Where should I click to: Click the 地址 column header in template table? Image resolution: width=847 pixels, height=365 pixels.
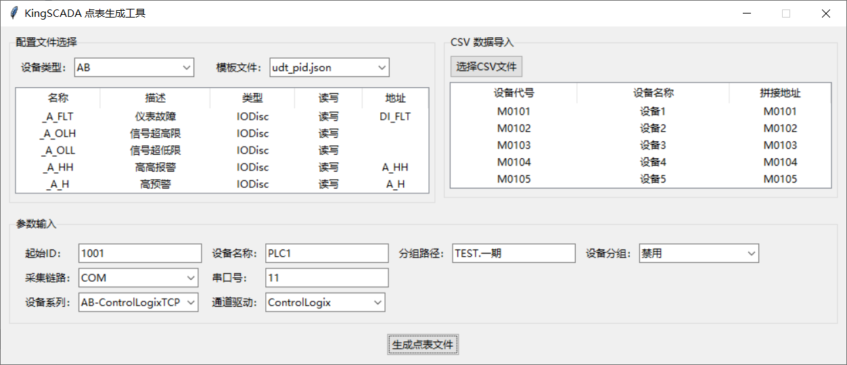395,98
